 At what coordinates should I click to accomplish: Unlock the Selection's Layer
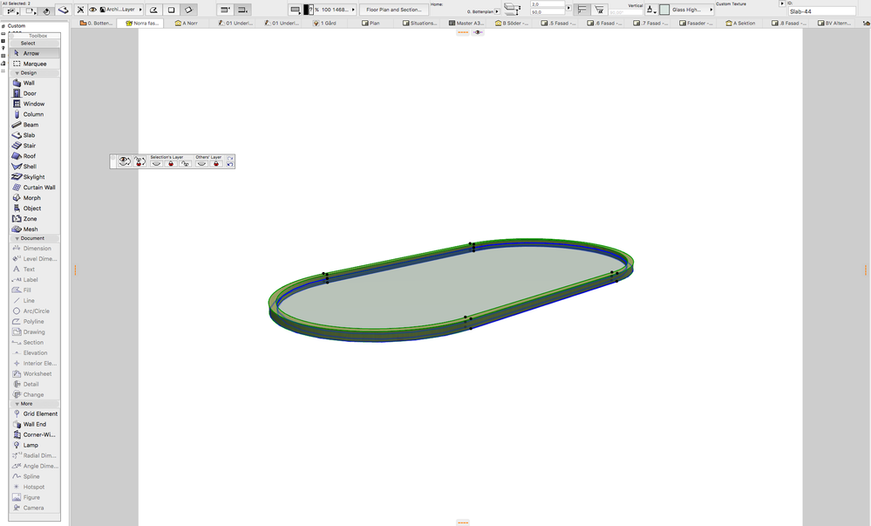coord(186,163)
